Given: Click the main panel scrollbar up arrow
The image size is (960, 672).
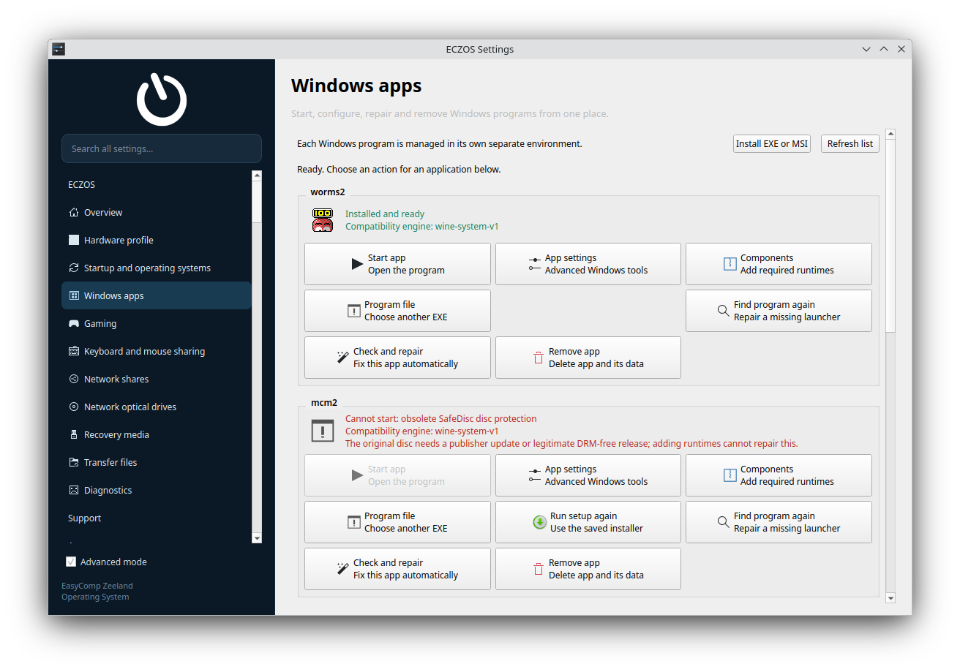Looking at the screenshot, I should pyautogui.click(x=890, y=135).
